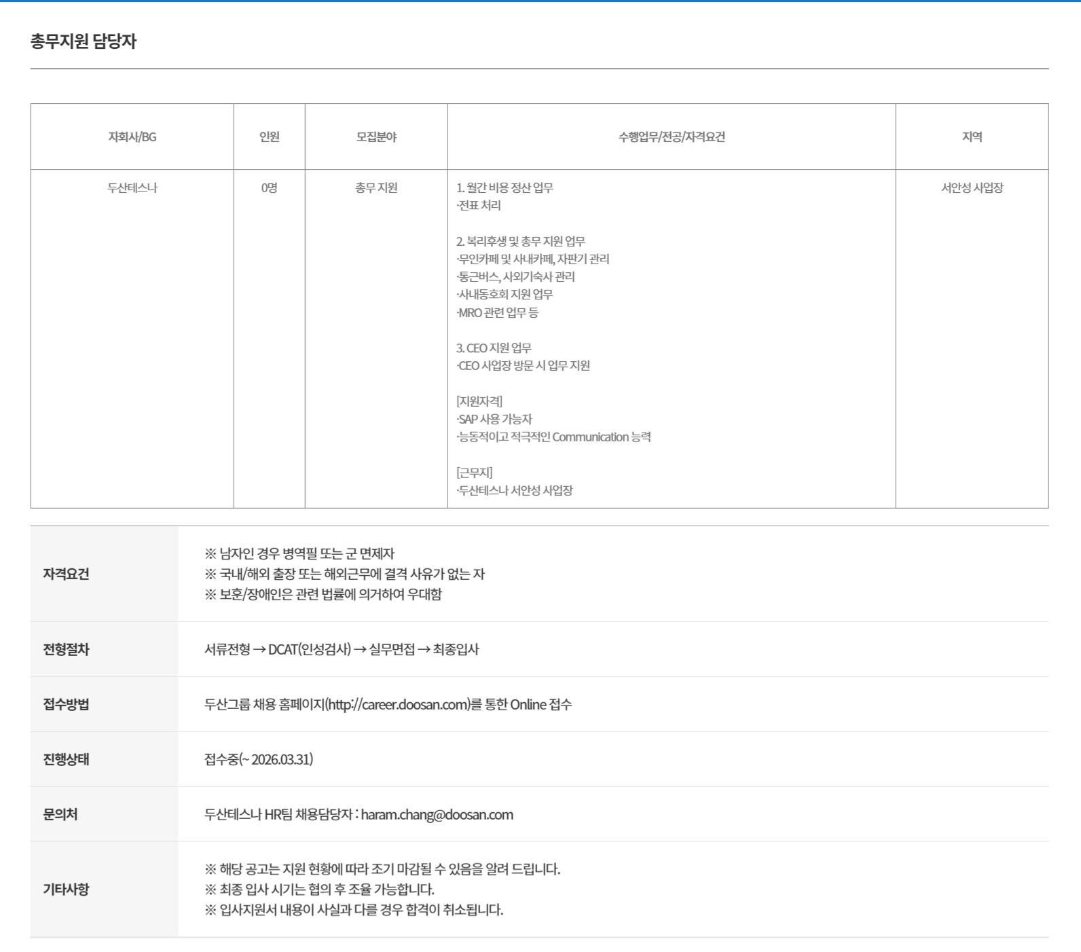Select the 자회사/BG column header
Viewport: 1081px width, 952px height.
[132, 137]
